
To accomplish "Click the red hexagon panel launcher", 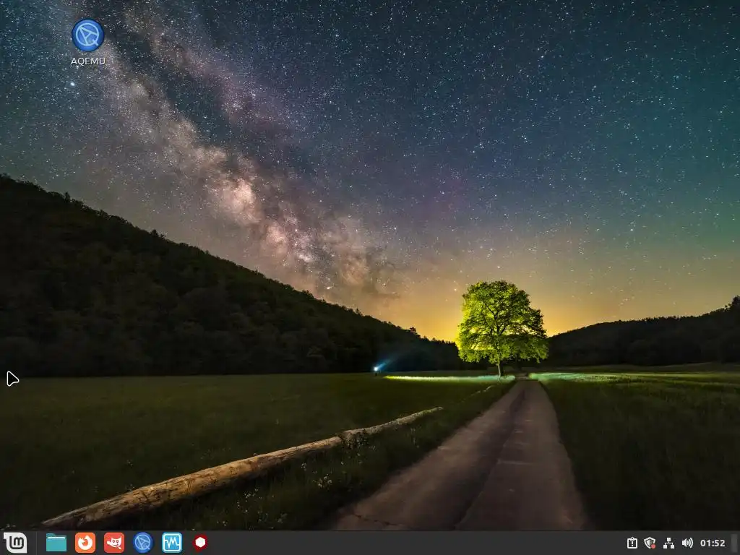I will pos(201,543).
